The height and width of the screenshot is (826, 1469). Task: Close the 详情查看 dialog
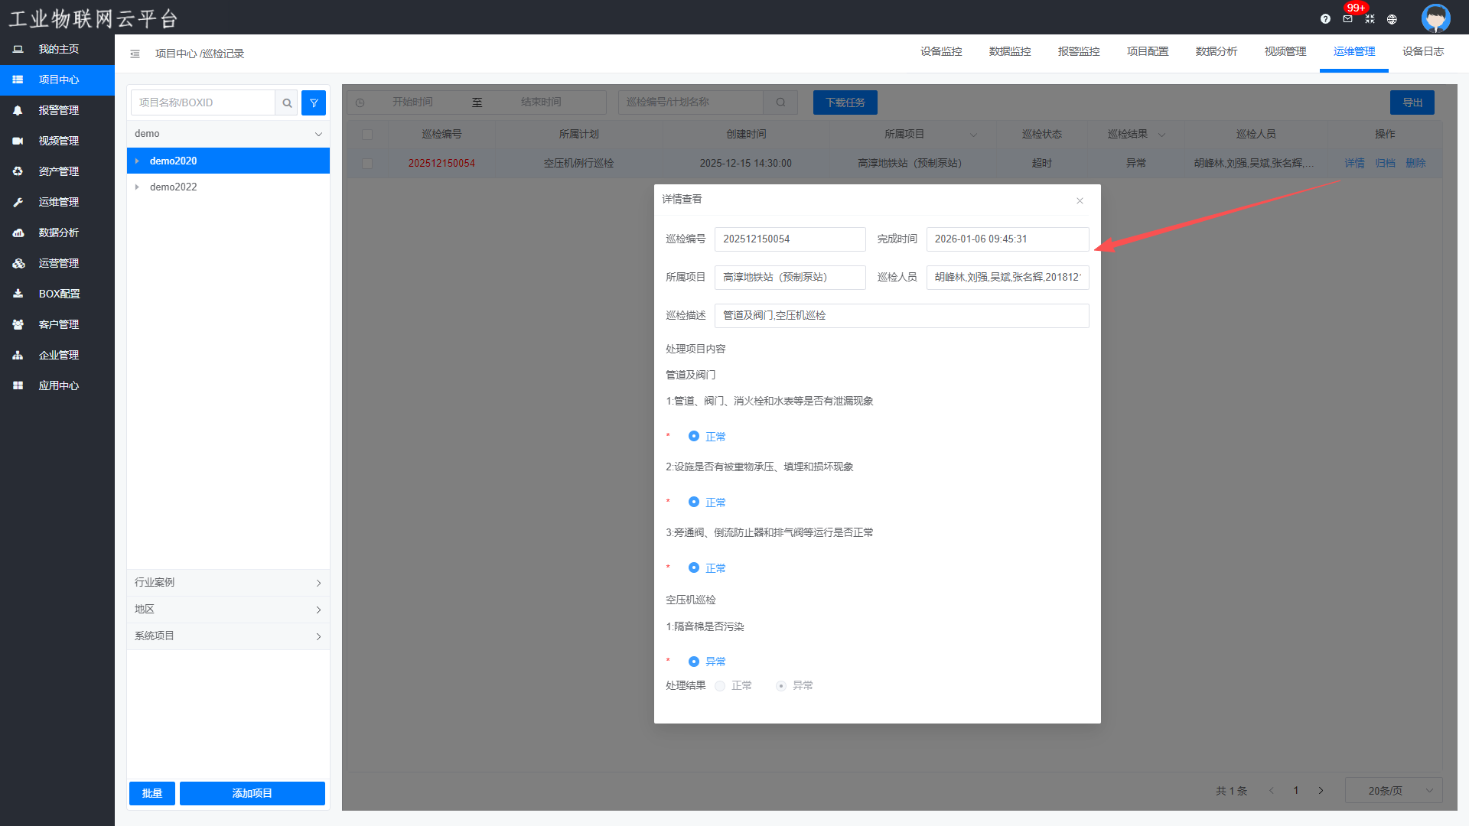[1080, 200]
